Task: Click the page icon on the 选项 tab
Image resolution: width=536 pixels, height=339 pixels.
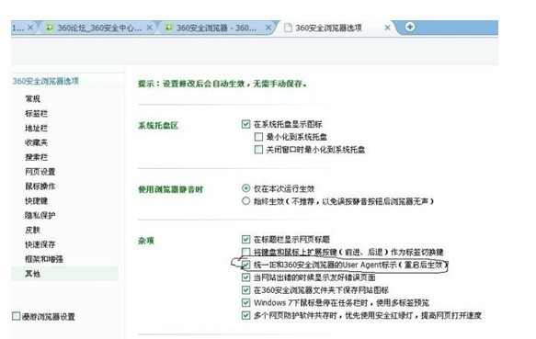Action: coord(288,28)
